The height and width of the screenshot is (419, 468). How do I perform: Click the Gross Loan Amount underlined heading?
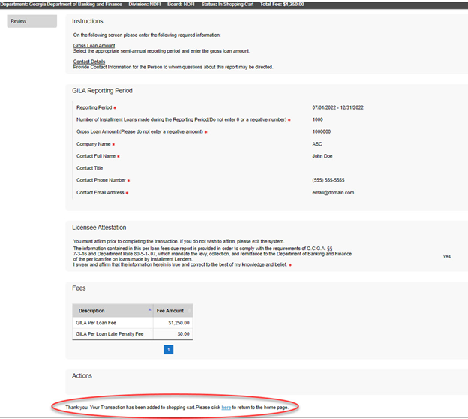click(x=94, y=46)
